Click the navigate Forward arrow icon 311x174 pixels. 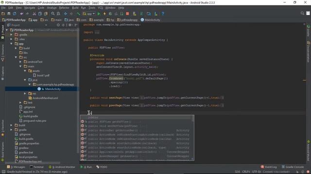[71, 14]
